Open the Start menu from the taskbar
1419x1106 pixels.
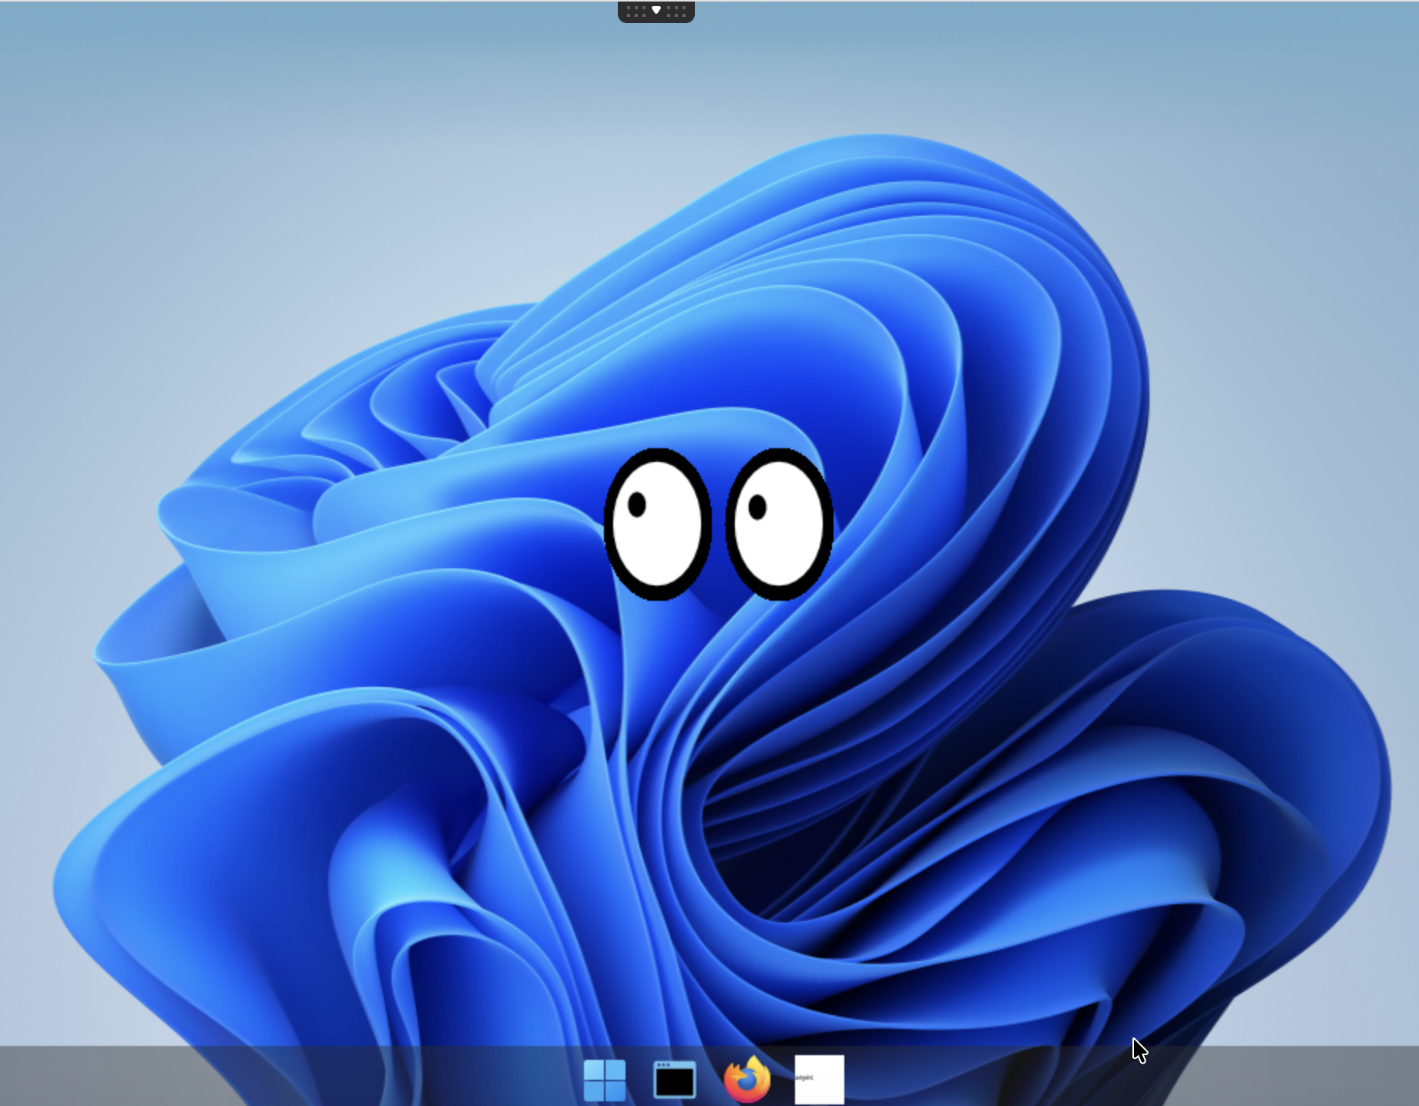[x=605, y=1080]
